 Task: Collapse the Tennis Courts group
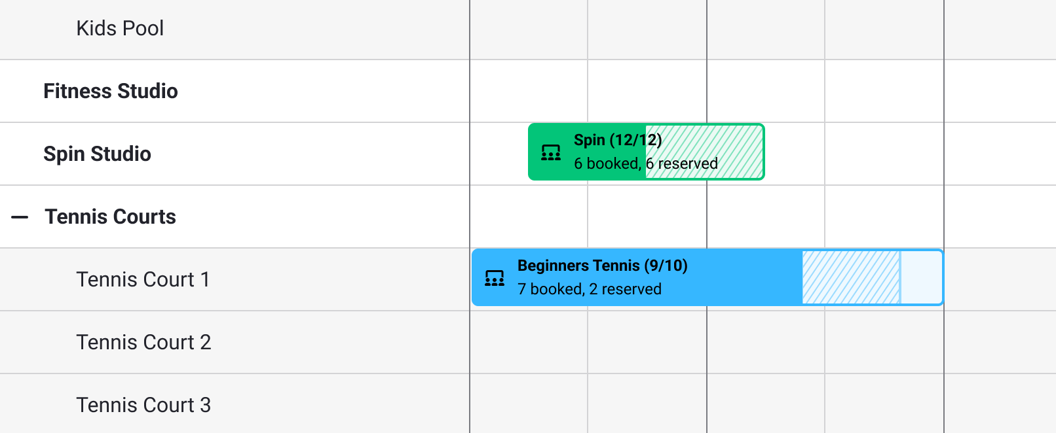[x=20, y=217]
